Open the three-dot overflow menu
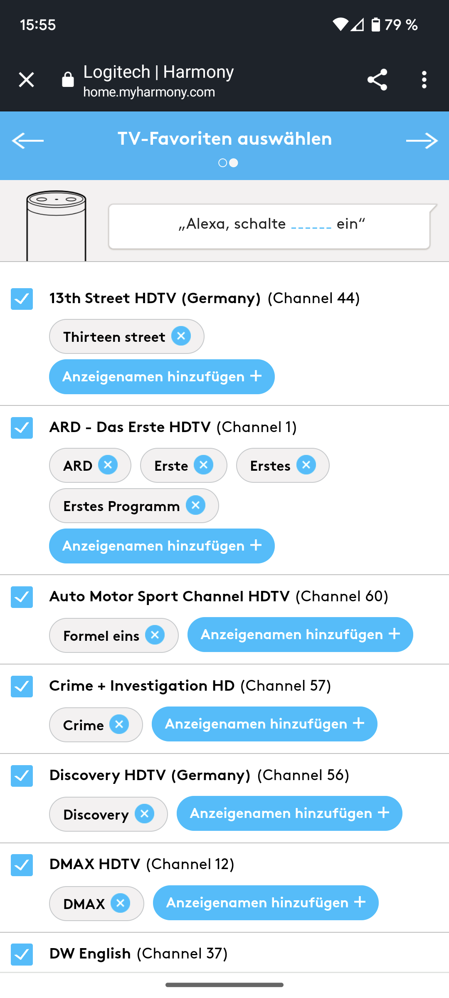 pos(424,79)
